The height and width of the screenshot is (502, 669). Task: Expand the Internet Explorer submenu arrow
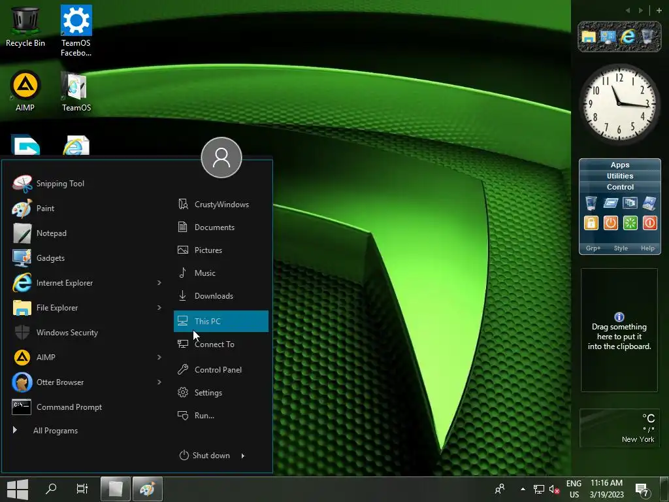click(159, 282)
